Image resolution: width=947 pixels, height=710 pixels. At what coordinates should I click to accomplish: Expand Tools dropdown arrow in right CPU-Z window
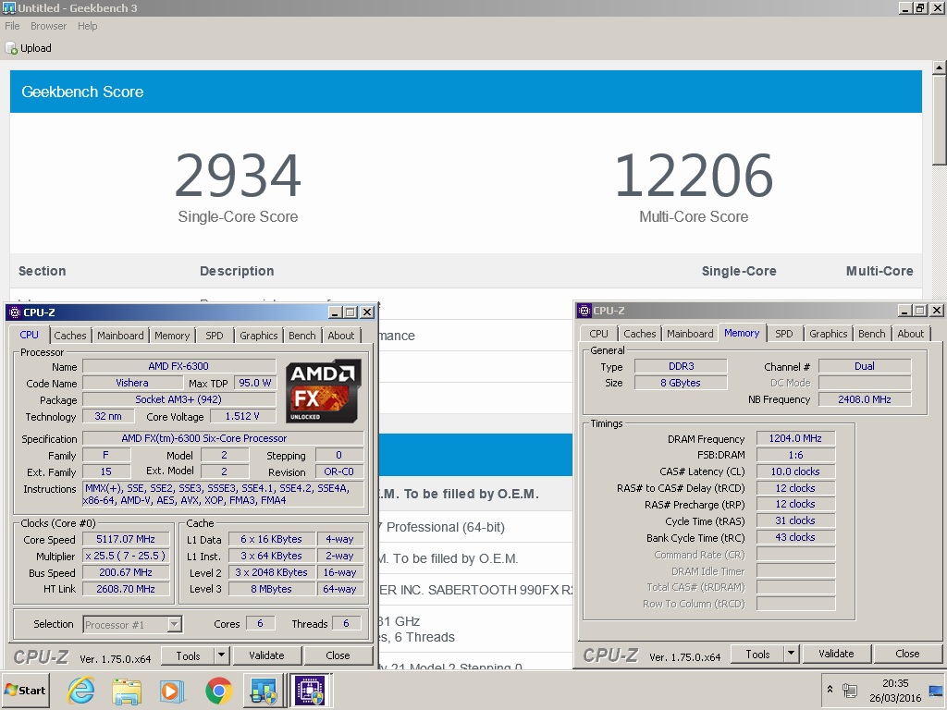point(792,654)
